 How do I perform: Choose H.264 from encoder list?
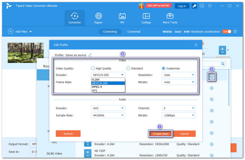point(96,79)
